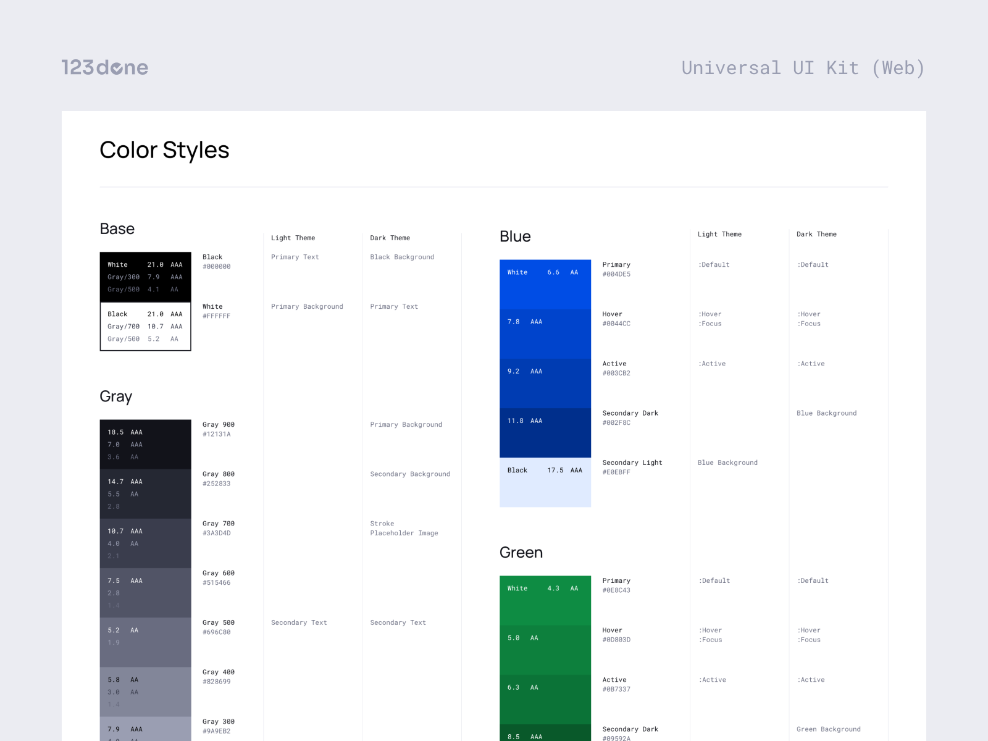Select the blue Secondary Light swatch
Image resolution: width=988 pixels, height=741 pixels.
point(545,482)
